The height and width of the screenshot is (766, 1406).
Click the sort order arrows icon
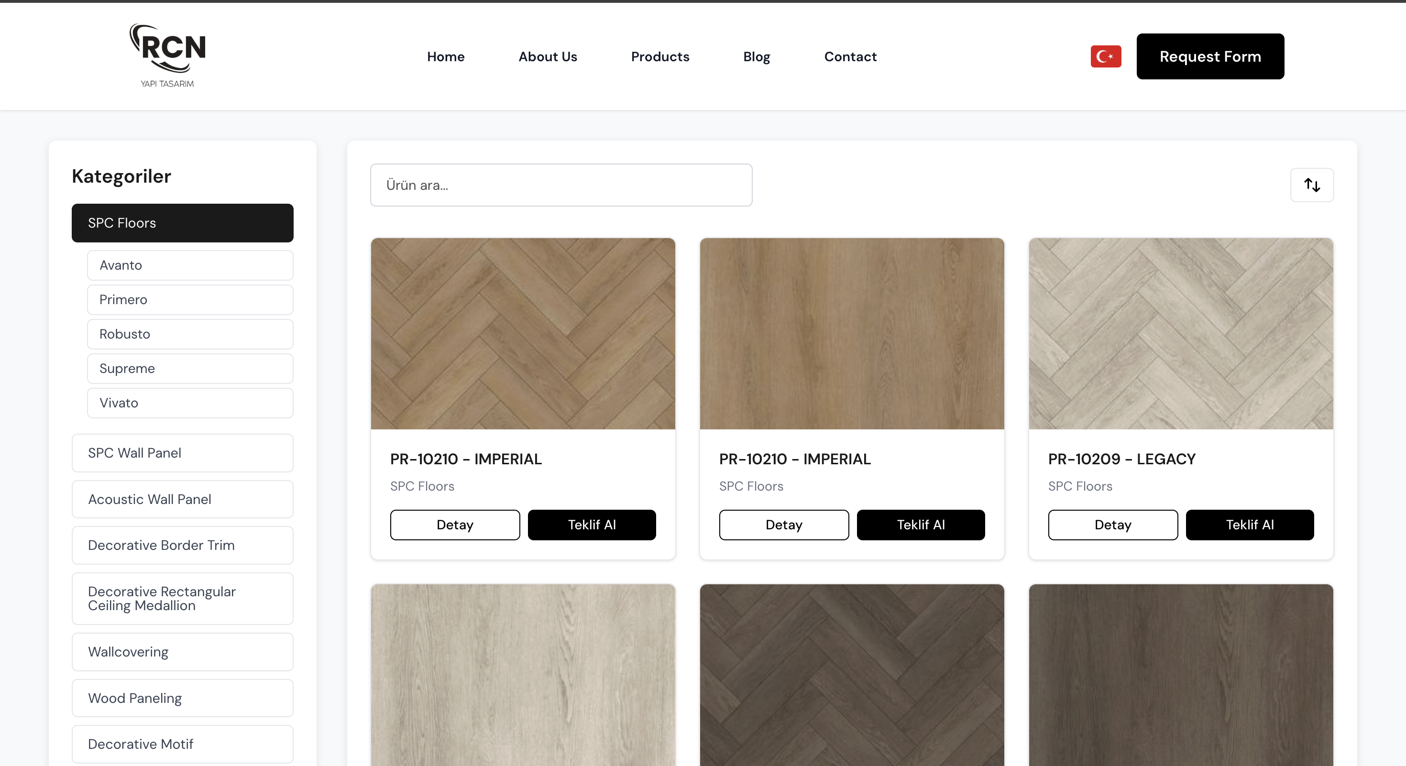1312,185
